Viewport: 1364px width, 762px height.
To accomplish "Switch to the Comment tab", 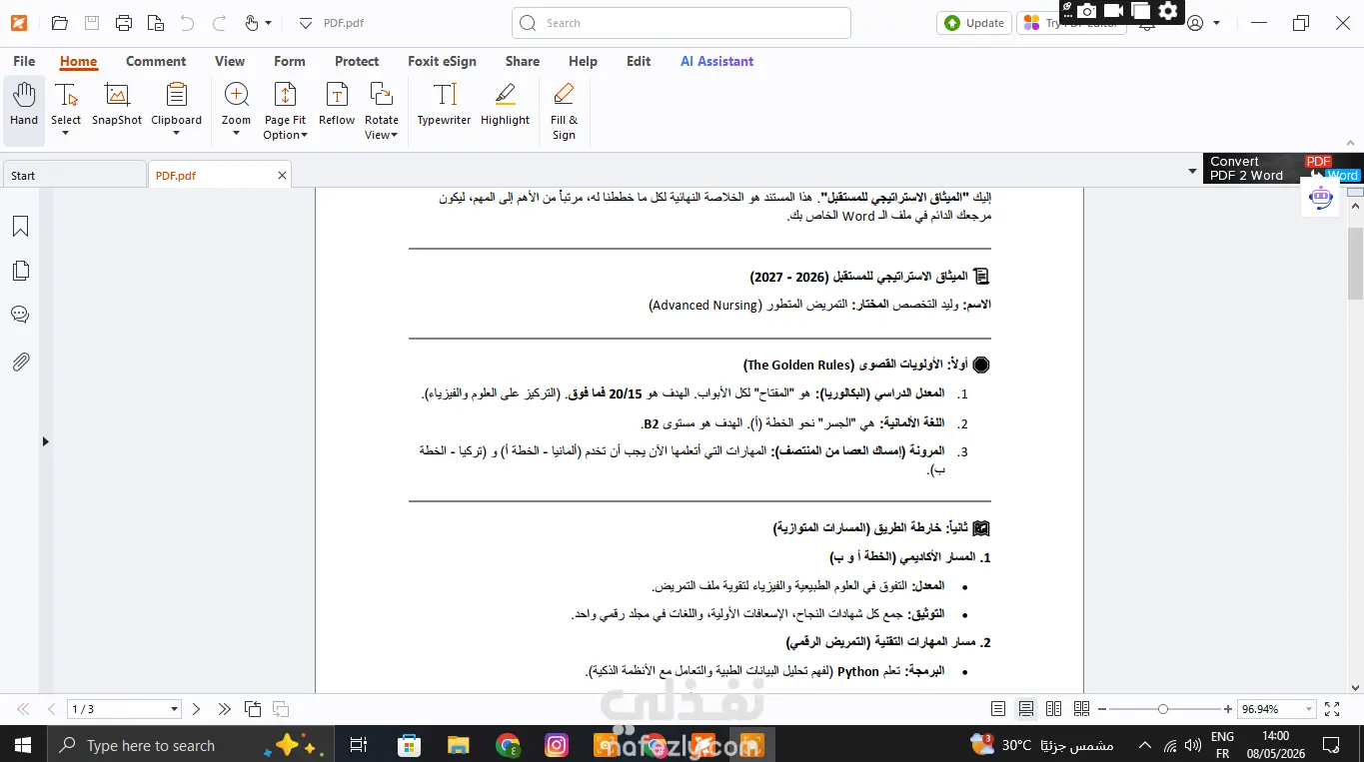I will point(156,61).
